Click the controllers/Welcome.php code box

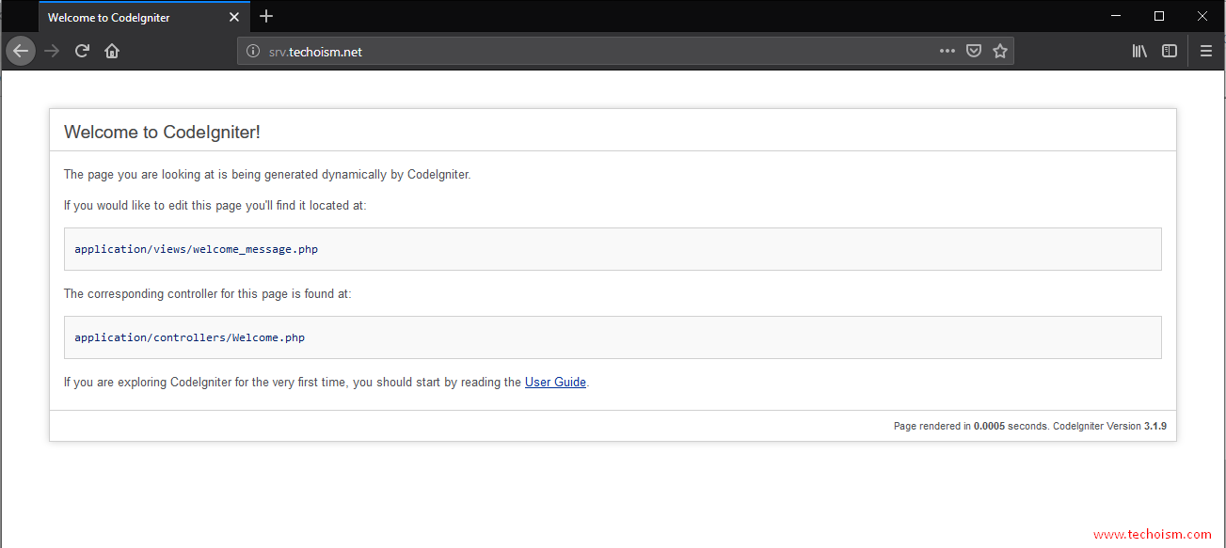point(613,337)
